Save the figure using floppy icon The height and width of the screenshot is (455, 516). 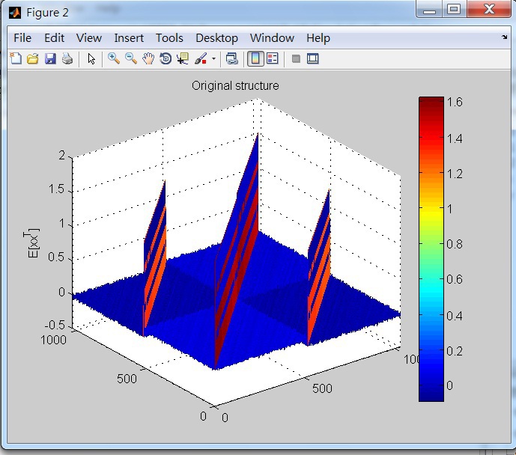[x=50, y=58]
